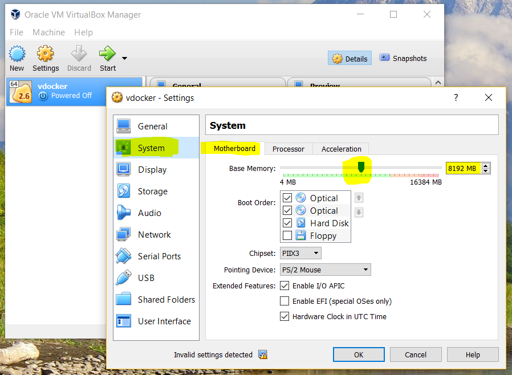Move boot item up with arrow button

359,198
